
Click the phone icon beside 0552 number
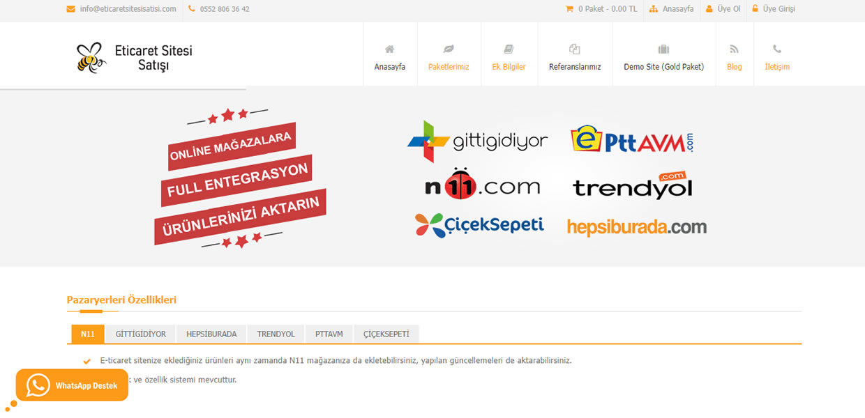click(192, 9)
